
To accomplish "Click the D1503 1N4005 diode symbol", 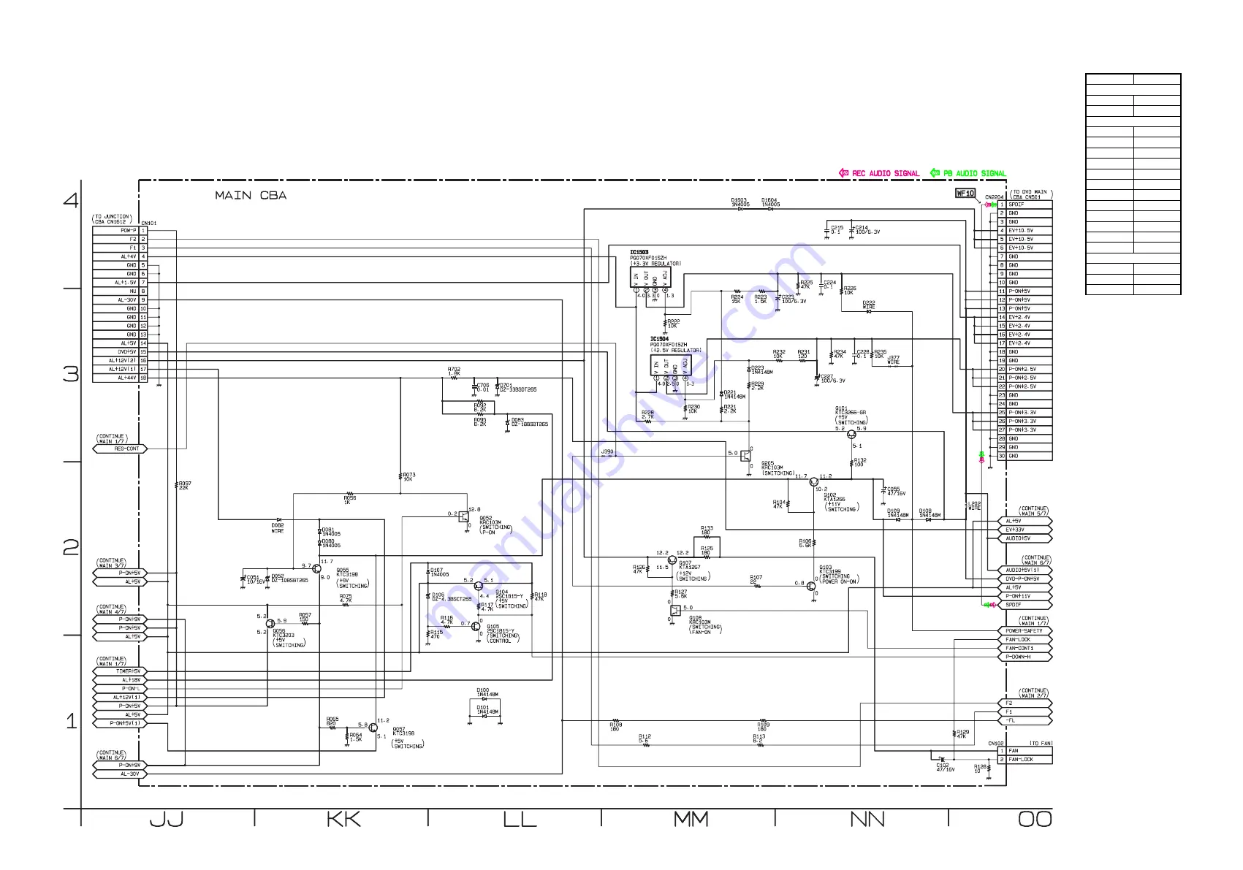I will [x=740, y=210].
